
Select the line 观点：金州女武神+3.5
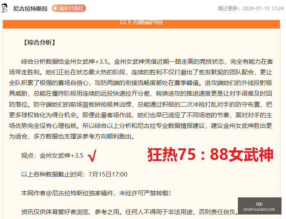pos(52,156)
